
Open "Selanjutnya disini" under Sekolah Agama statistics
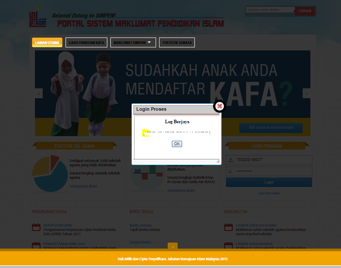84,186
